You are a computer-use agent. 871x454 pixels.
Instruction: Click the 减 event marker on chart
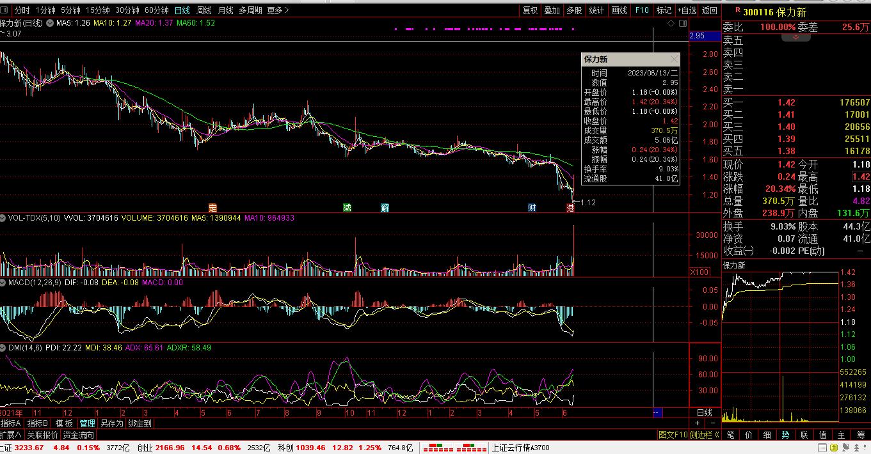[348, 208]
